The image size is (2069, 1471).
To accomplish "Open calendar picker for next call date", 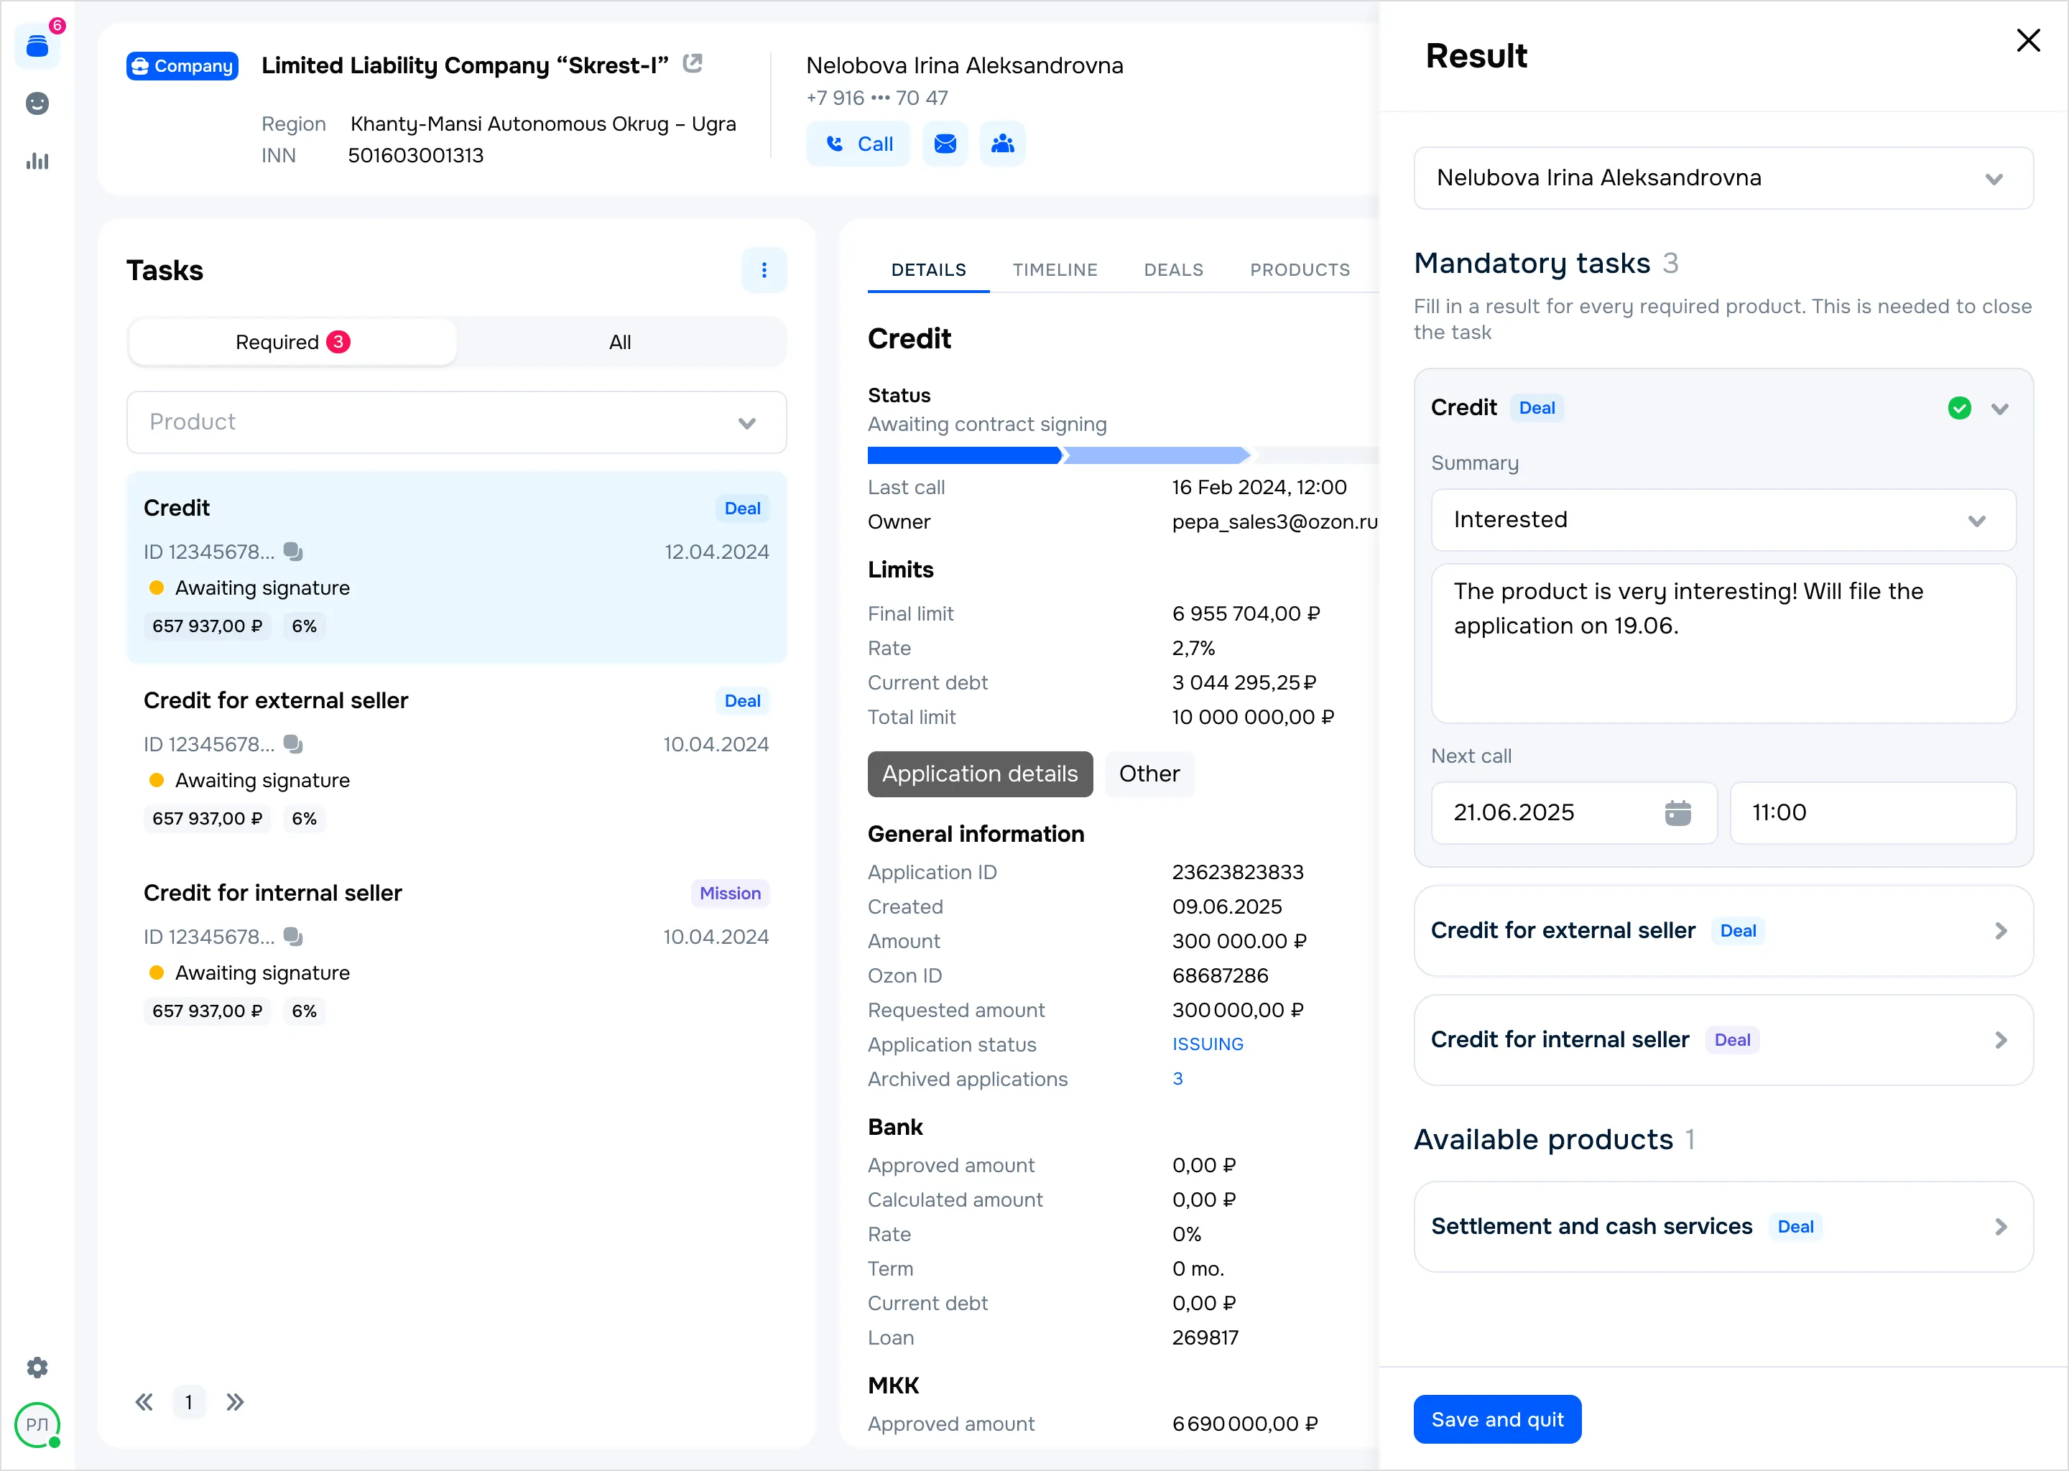I will pos(1677,812).
